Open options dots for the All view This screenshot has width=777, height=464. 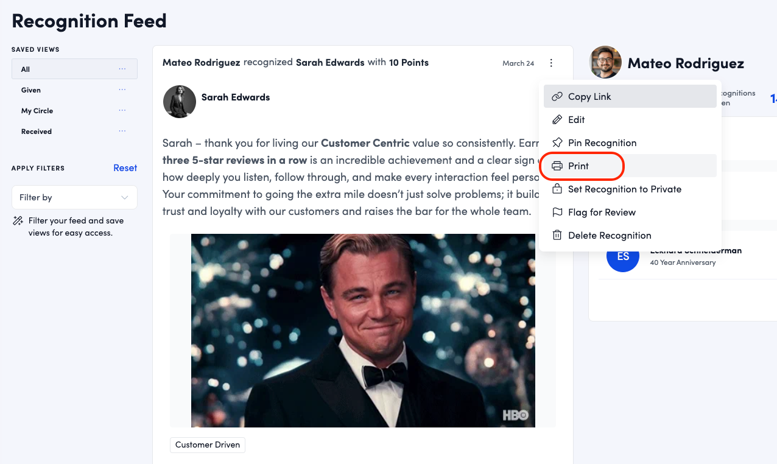(x=122, y=69)
